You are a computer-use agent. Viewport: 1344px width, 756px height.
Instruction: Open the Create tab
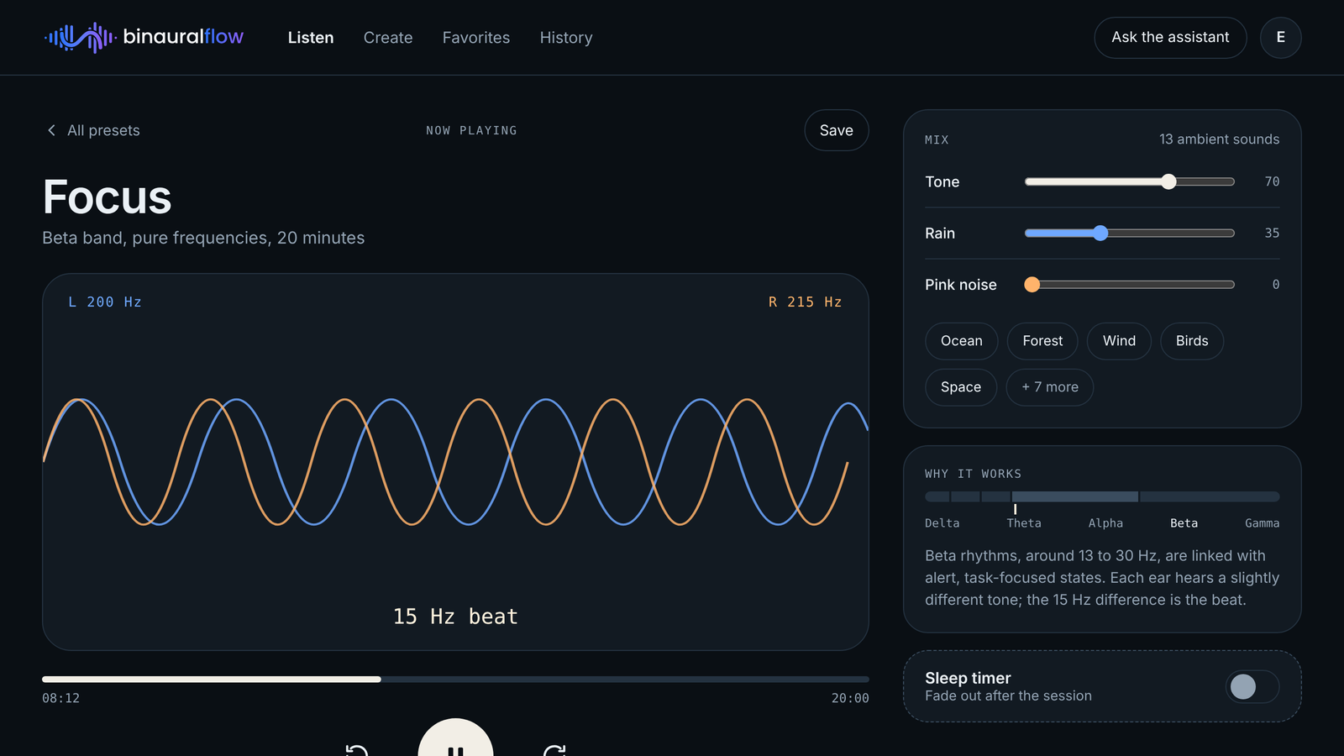click(x=388, y=38)
